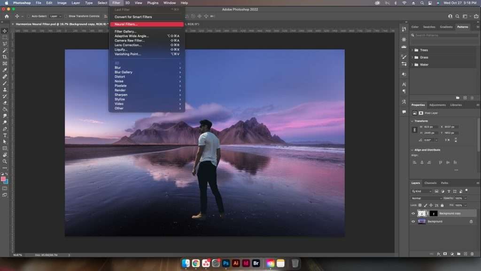The height and width of the screenshot is (271, 481).
Task: Hide the Background copy layer
Action: (413, 213)
